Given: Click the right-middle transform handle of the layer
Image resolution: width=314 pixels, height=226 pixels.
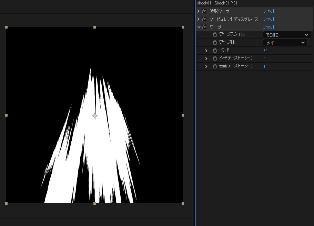Looking at the screenshot, I should point(183,115).
